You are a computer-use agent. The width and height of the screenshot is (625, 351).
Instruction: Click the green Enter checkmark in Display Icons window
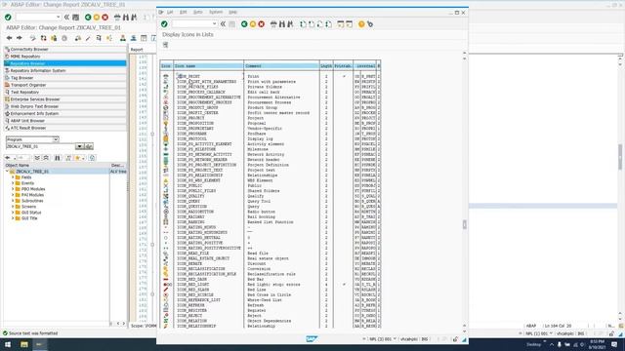pyautogui.click(x=164, y=24)
